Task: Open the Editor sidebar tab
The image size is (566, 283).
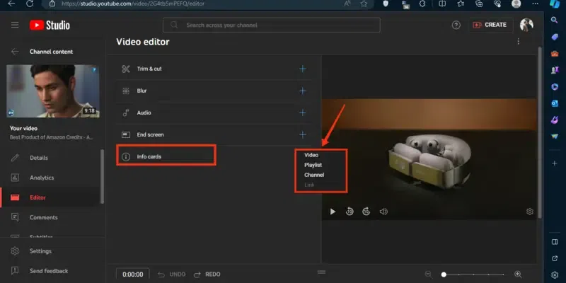Action: click(x=50, y=197)
